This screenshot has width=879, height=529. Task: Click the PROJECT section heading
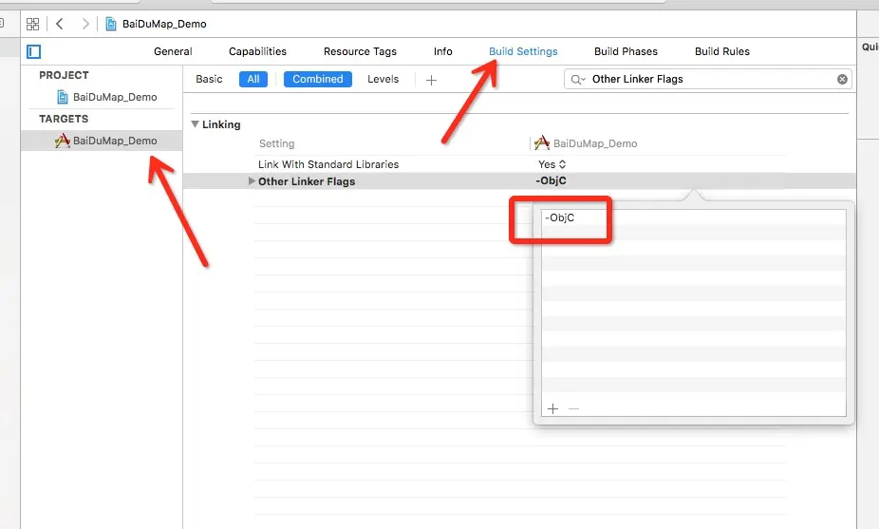click(64, 75)
